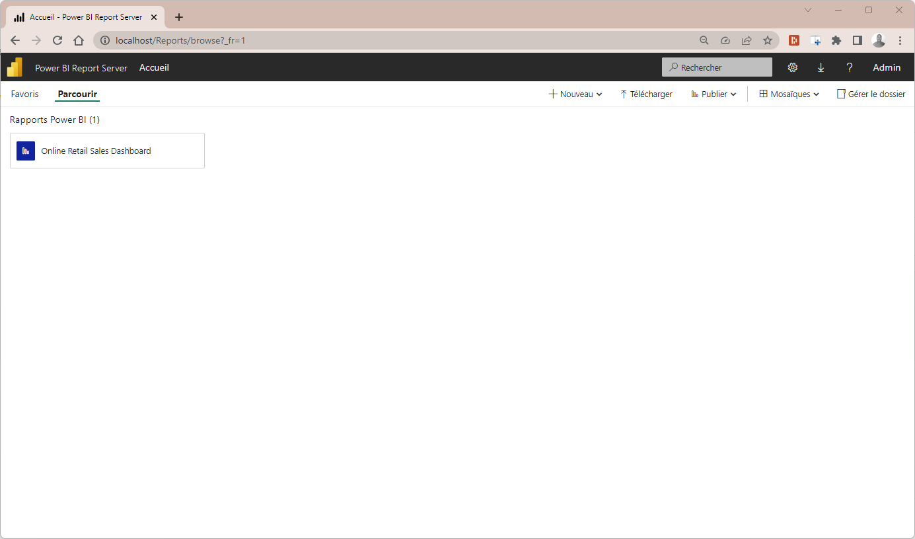
Task: Click Gérer le dossier
Action: [871, 94]
